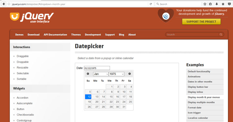
Task: Pick day 24 in the calendar
Action: [123, 102]
